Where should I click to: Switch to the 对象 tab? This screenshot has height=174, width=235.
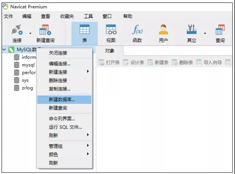point(110,51)
